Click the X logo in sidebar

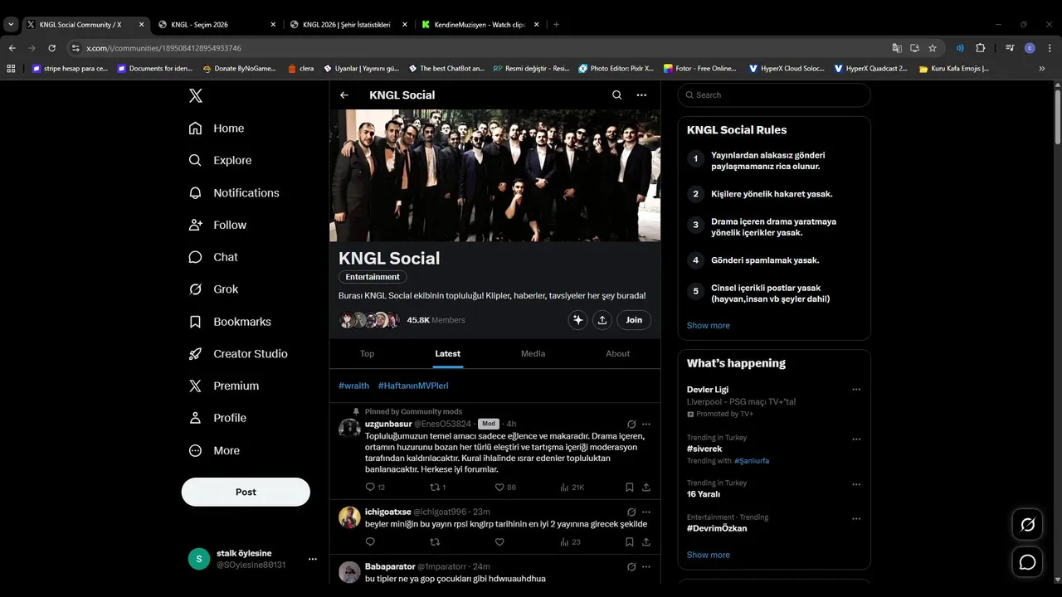195,95
